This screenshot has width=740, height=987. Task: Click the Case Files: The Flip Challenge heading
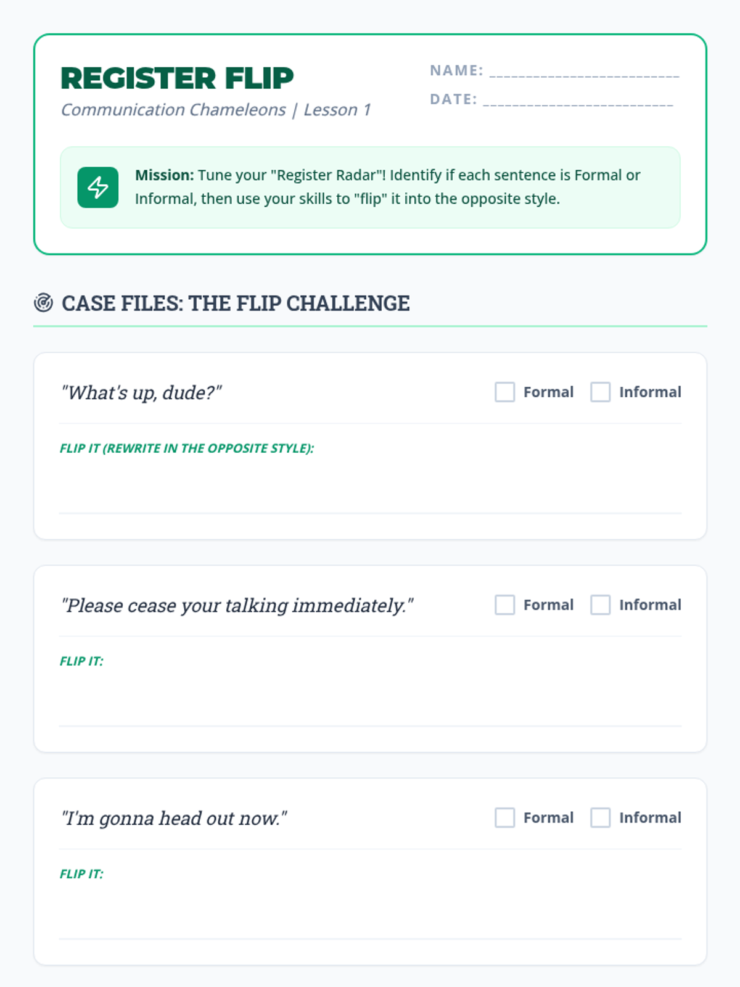tap(236, 304)
